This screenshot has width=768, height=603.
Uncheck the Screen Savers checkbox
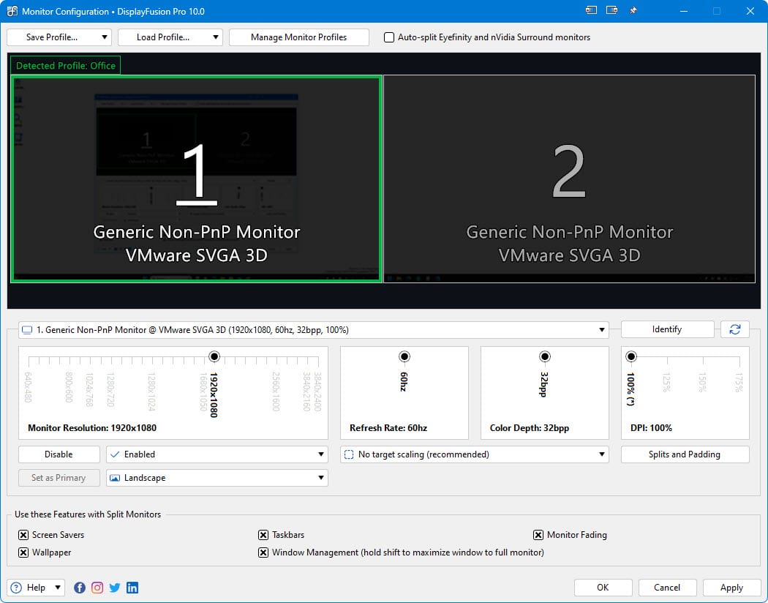click(23, 535)
